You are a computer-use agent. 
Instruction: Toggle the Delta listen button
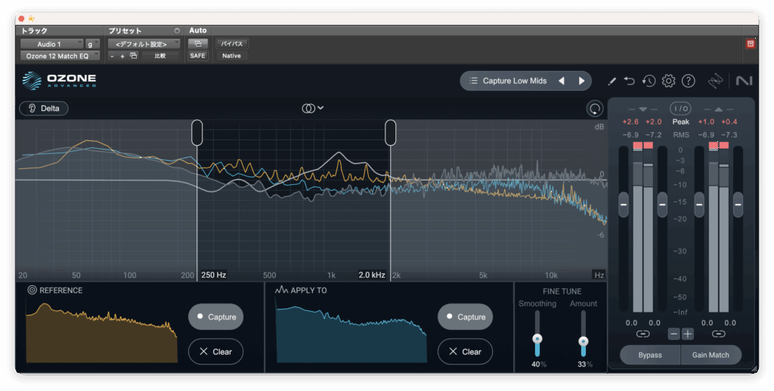coord(44,109)
